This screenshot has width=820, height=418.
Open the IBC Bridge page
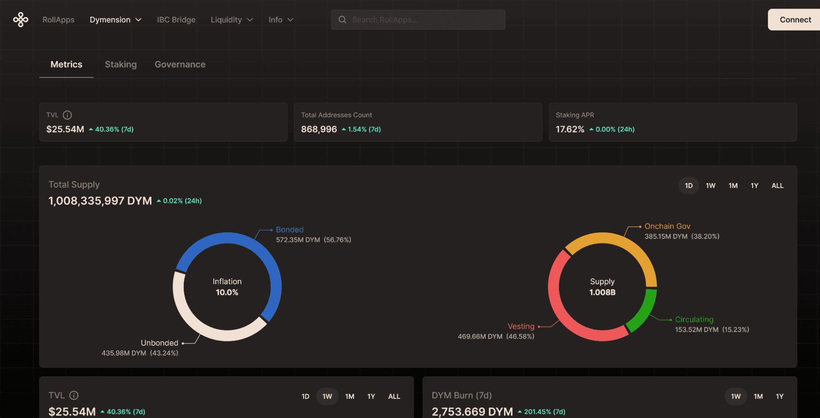(176, 20)
